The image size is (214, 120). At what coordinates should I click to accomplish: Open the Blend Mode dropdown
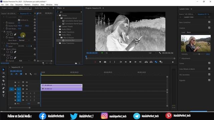pyautogui.click(x=24, y=40)
